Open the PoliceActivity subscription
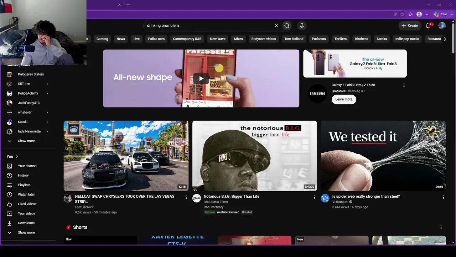 [x=28, y=94]
